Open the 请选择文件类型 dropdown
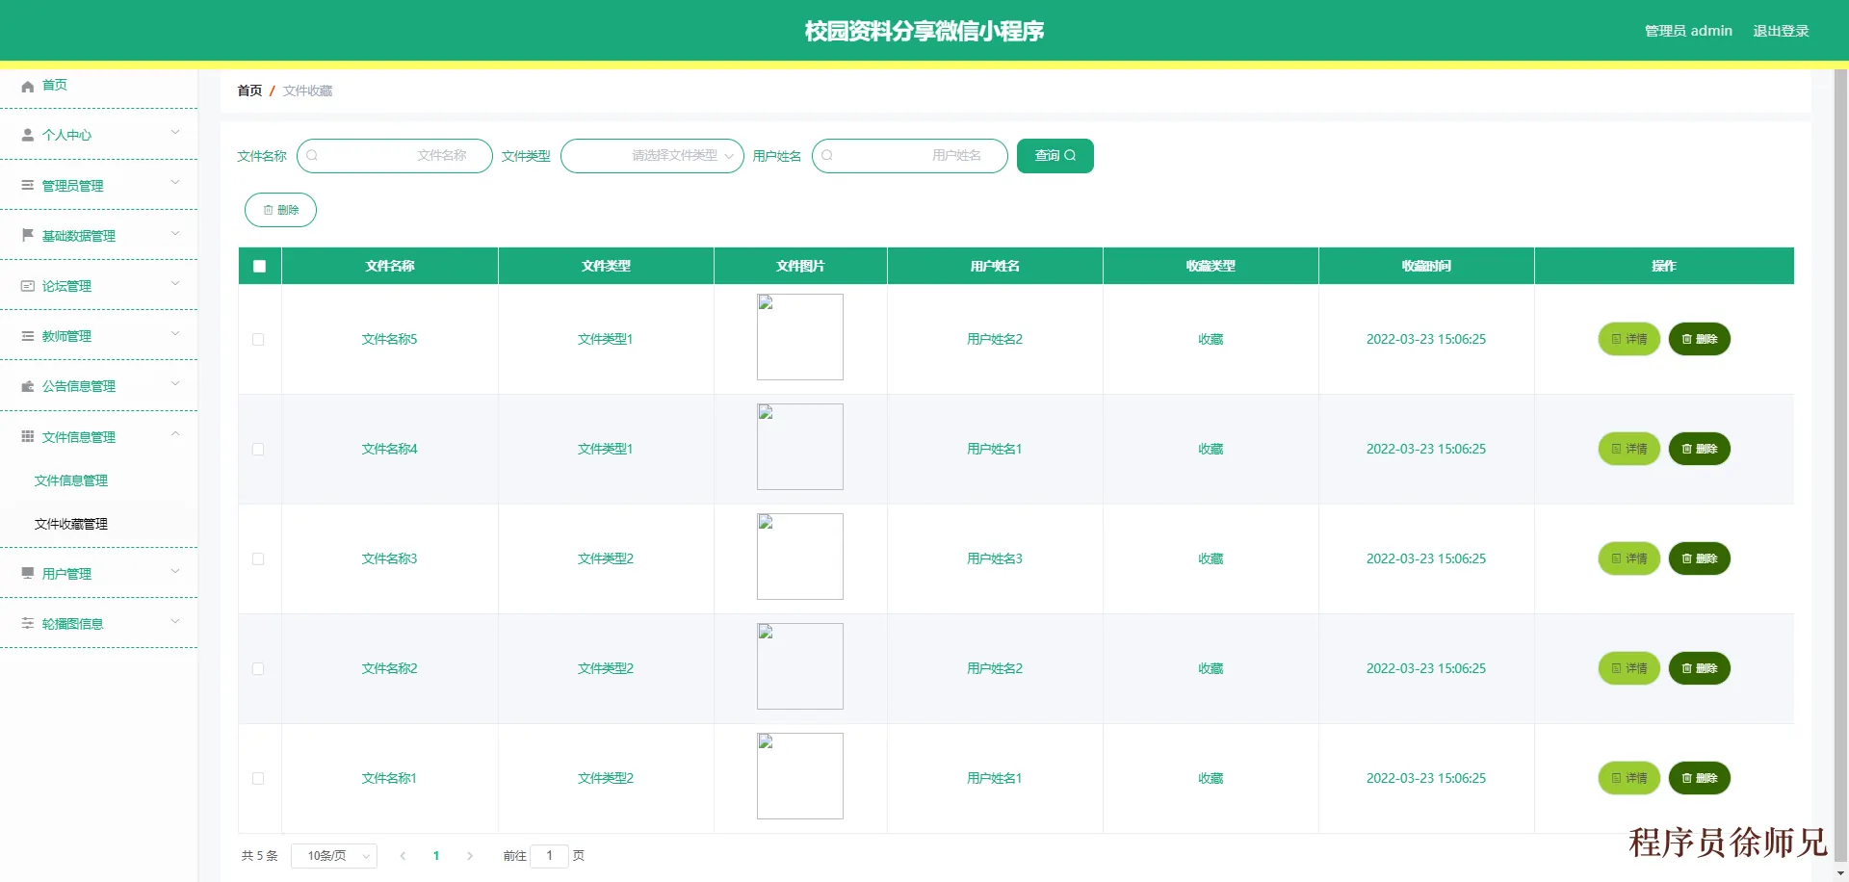The width and height of the screenshot is (1849, 882). point(652,156)
